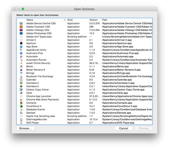Select the Bluetooth File Exchange name
This screenshot has height=150, width=169.
[40, 76]
